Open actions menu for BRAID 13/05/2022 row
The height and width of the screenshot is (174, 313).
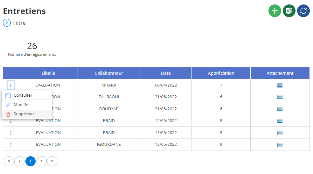coord(11,133)
